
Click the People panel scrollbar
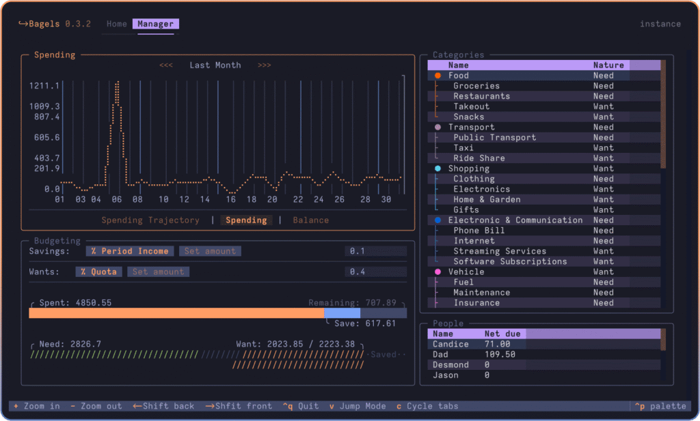663,340
